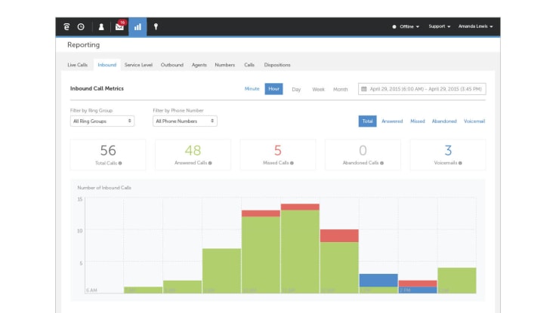
Task: Click info icon next to Total Calls
Action: [120, 163]
